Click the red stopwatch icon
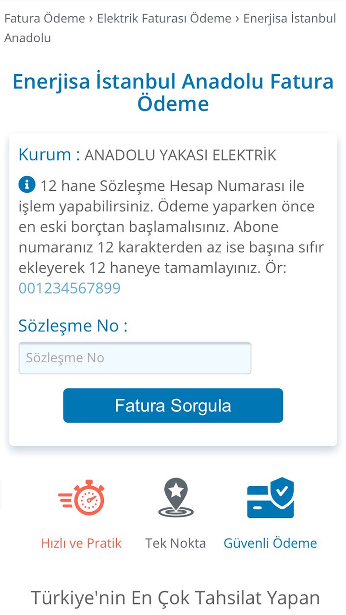This screenshot has height=615, width=346. 82,497
